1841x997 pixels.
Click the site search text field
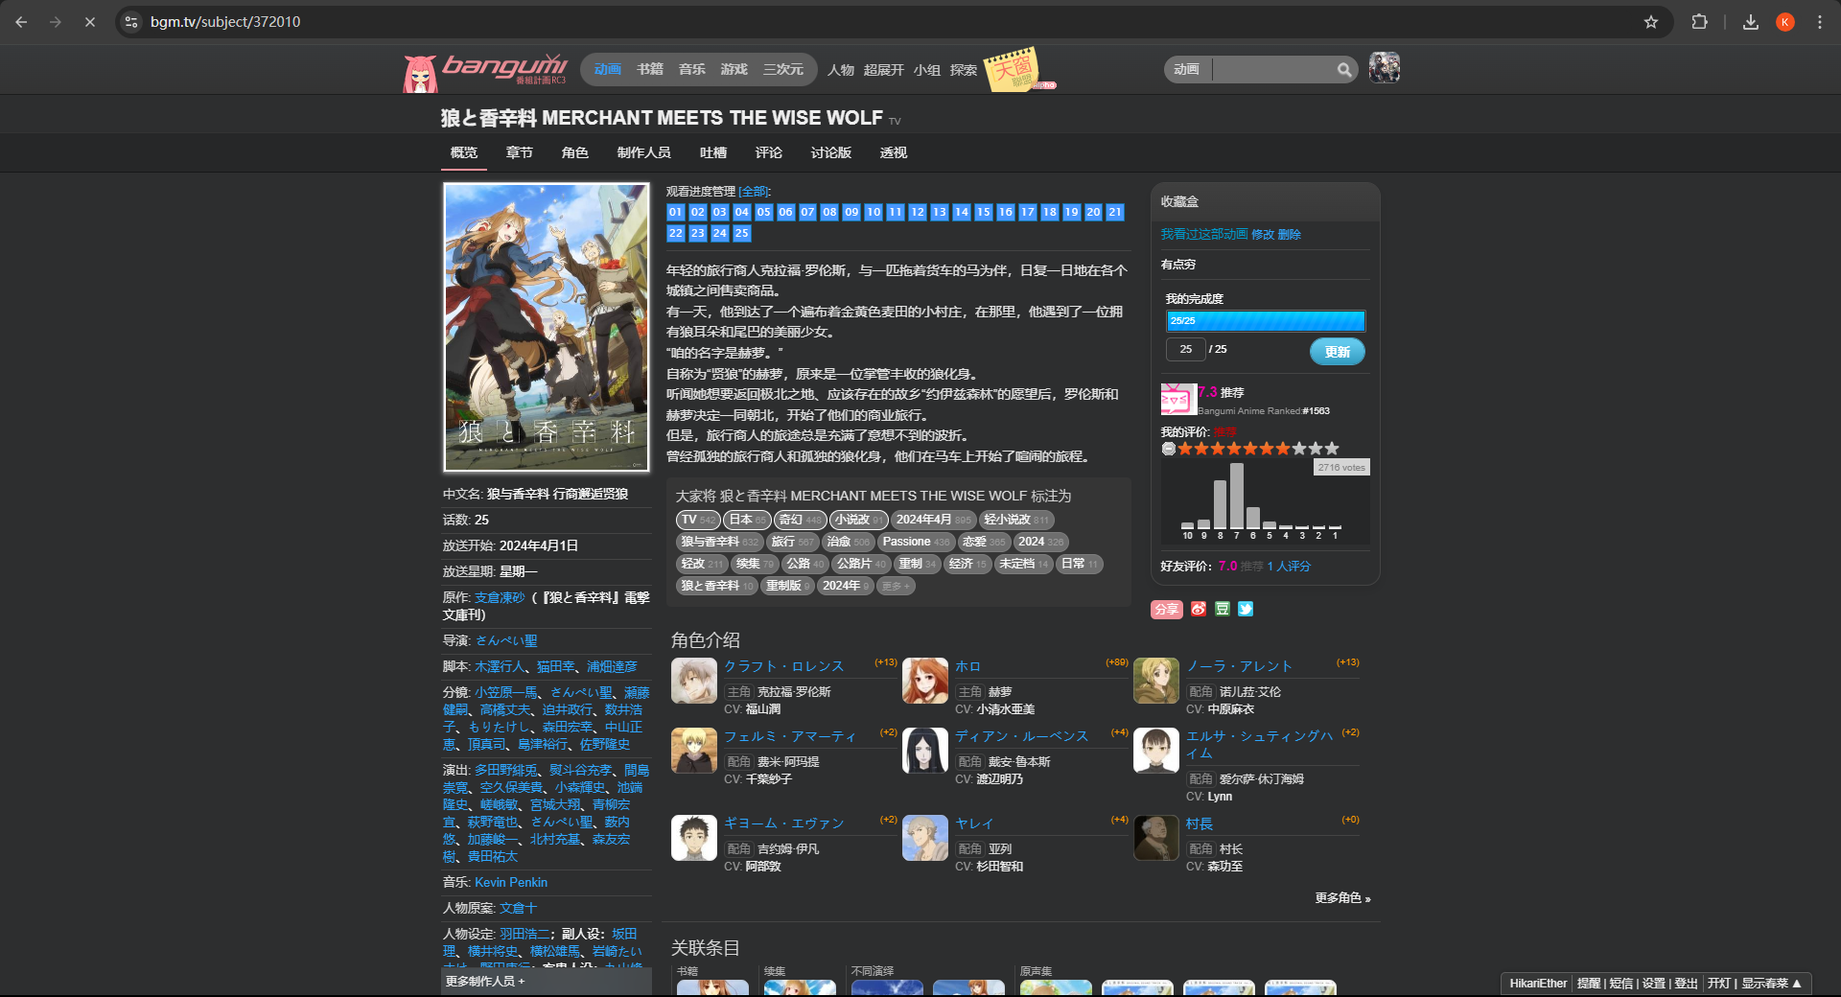pyautogui.click(x=1273, y=69)
